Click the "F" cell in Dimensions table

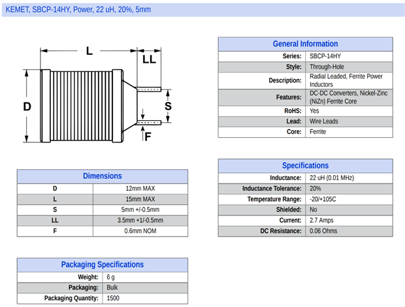pyautogui.click(x=55, y=231)
